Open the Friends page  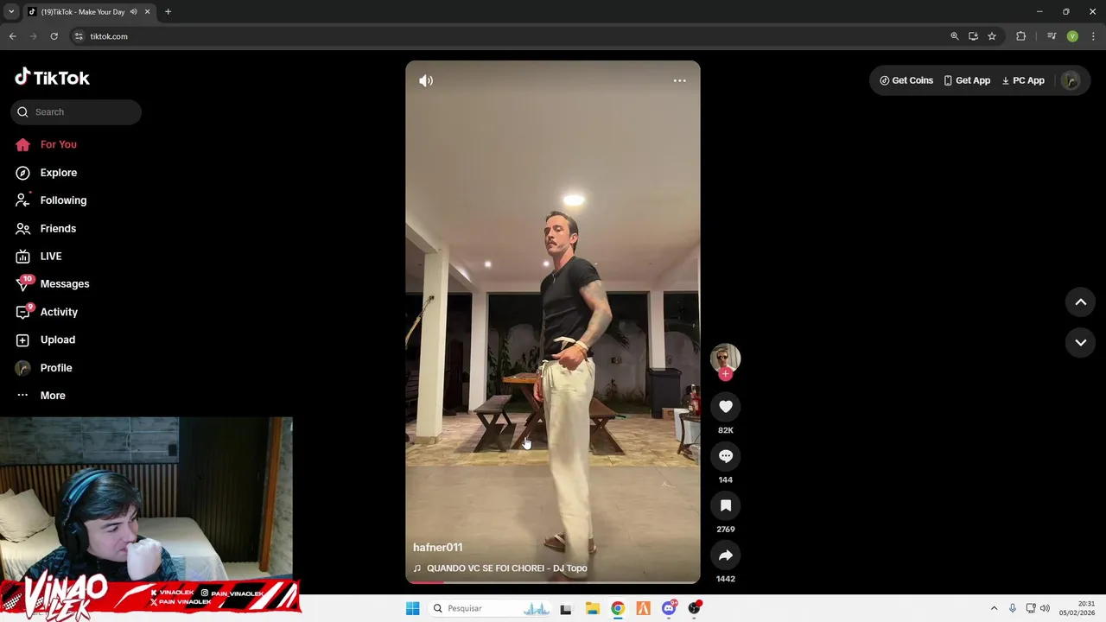click(46, 228)
